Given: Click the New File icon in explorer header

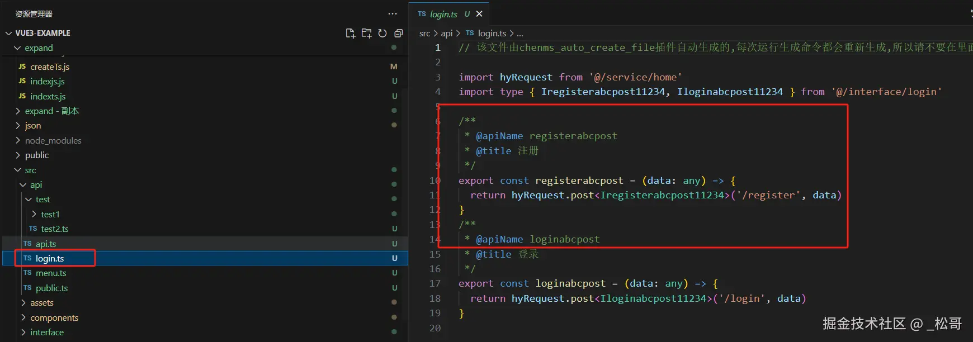Looking at the screenshot, I should coord(350,34).
